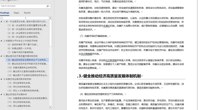Click the navigation pane scrollbar thumb
The image size is (198, 110).
point(50,33)
